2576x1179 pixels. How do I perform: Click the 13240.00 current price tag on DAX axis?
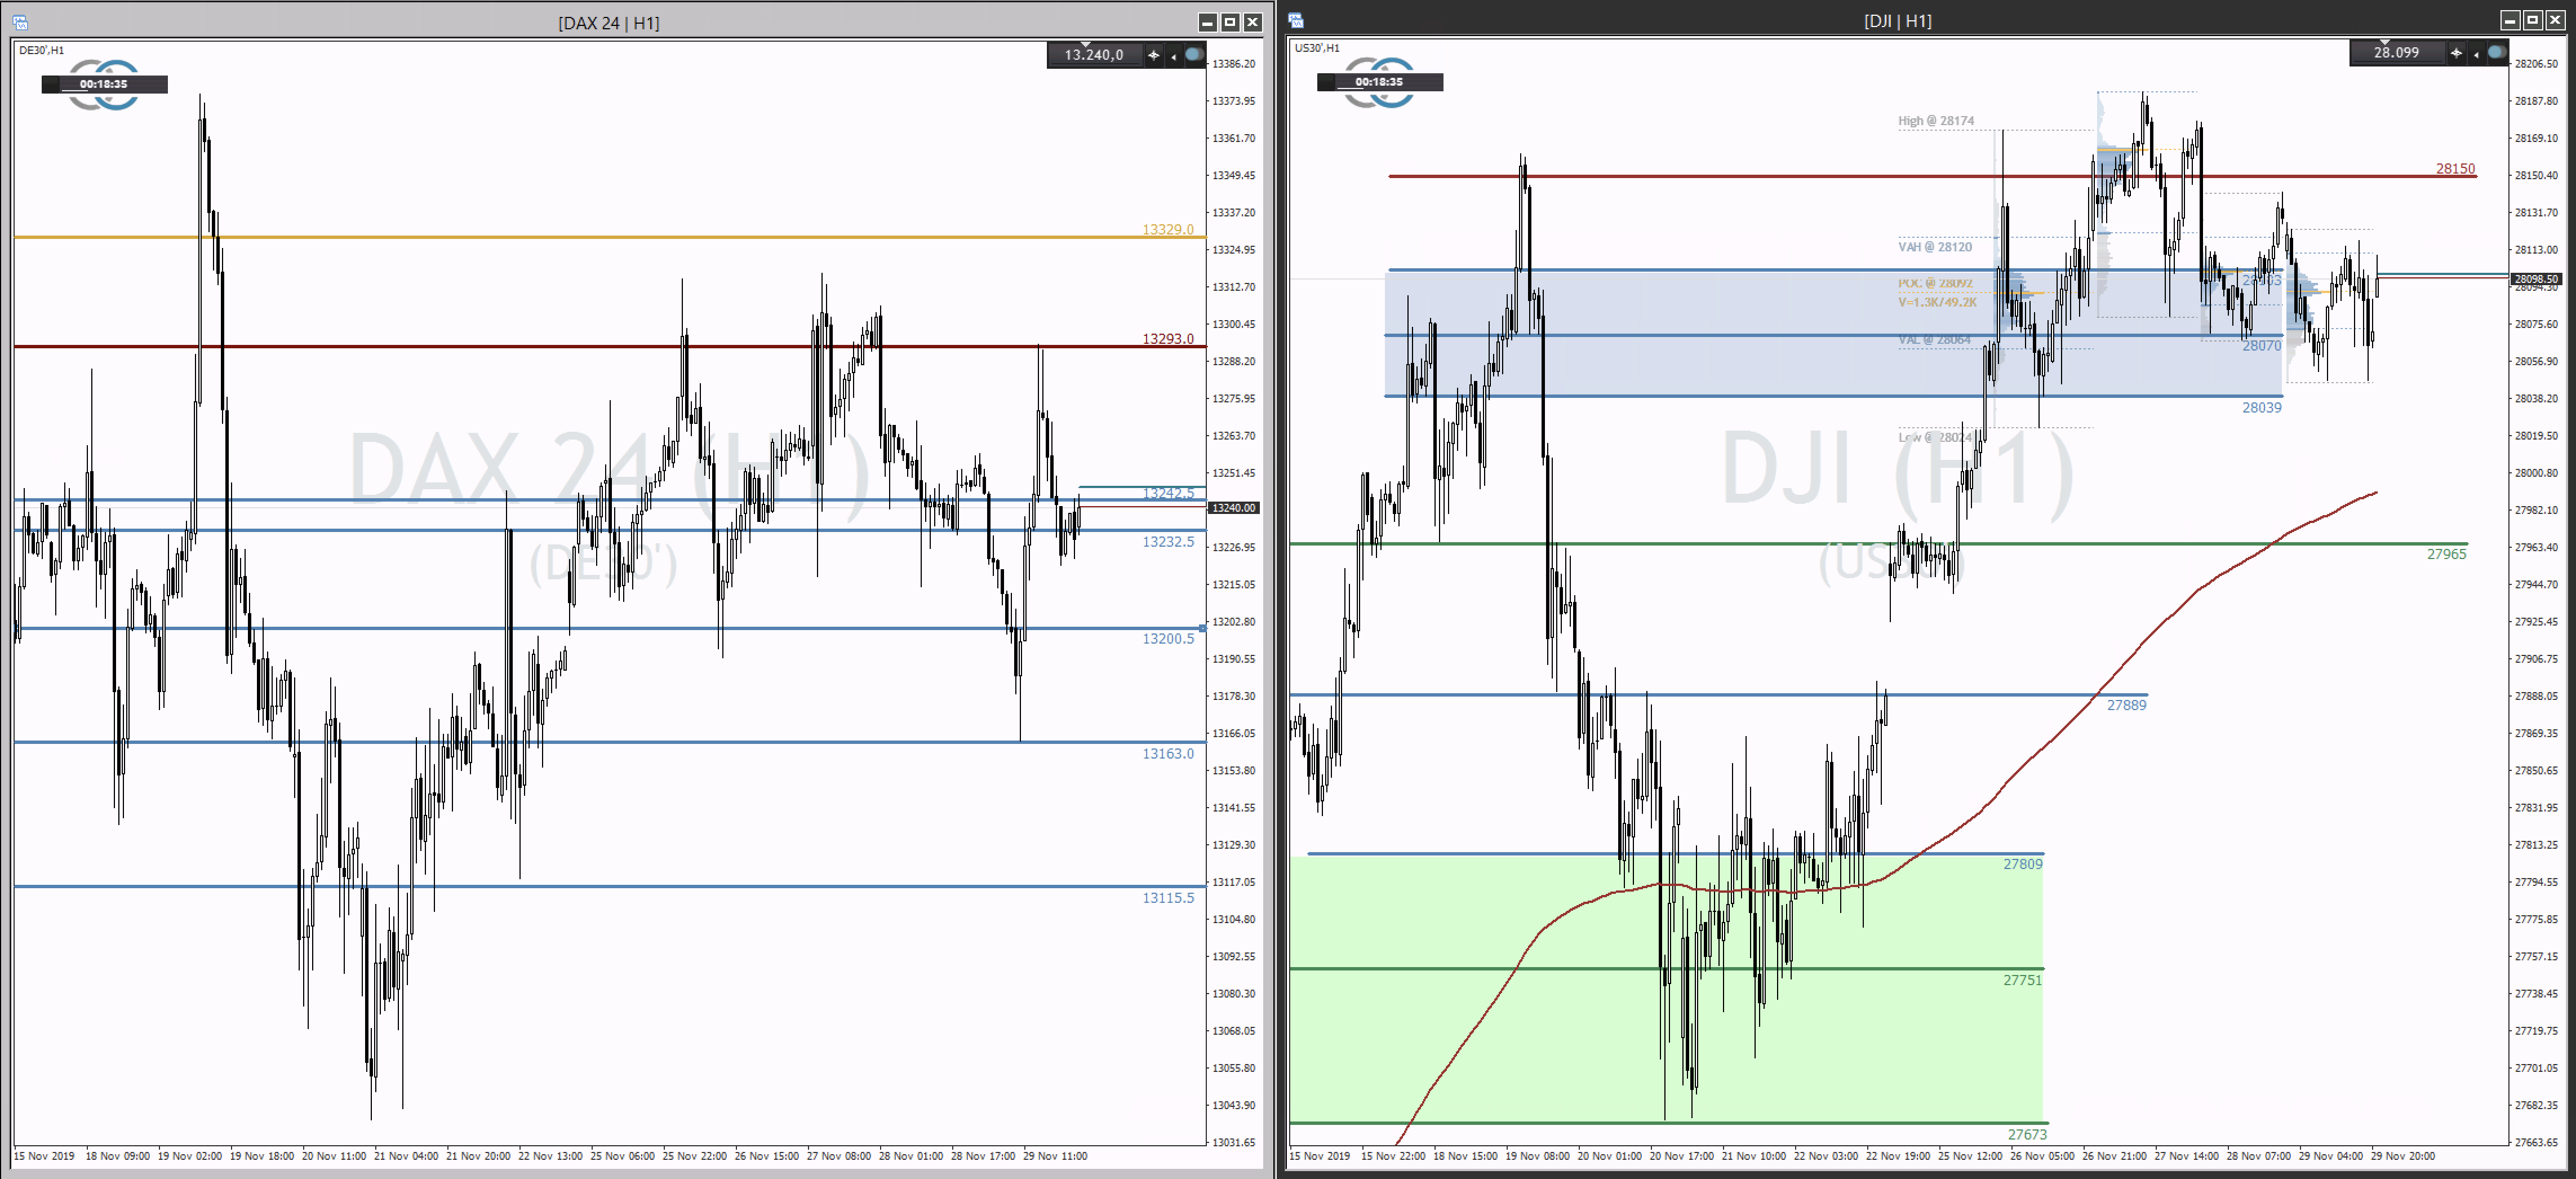[1234, 508]
